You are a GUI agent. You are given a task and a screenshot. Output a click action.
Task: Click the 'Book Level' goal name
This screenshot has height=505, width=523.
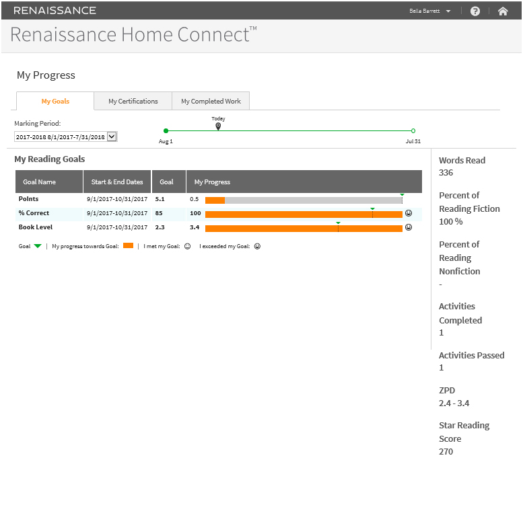coord(36,227)
